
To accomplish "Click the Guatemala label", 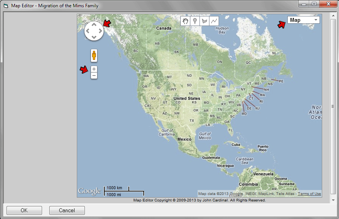I will tap(211, 158).
